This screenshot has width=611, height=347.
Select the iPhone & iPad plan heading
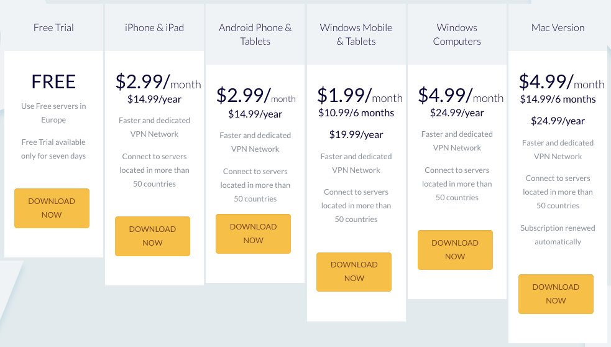154,28
